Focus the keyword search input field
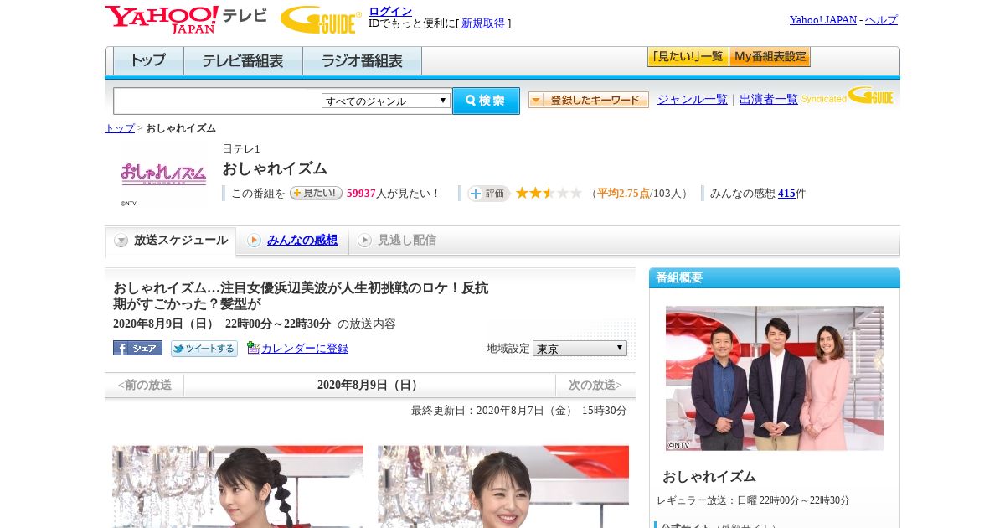The image size is (1005, 528). [x=217, y=101]
